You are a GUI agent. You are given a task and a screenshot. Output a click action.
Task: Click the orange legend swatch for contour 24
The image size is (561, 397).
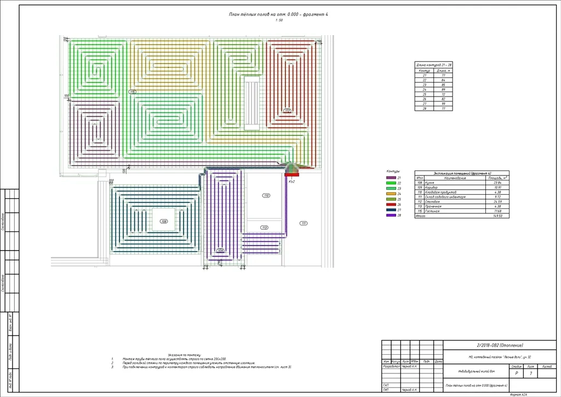click(391, 194)
